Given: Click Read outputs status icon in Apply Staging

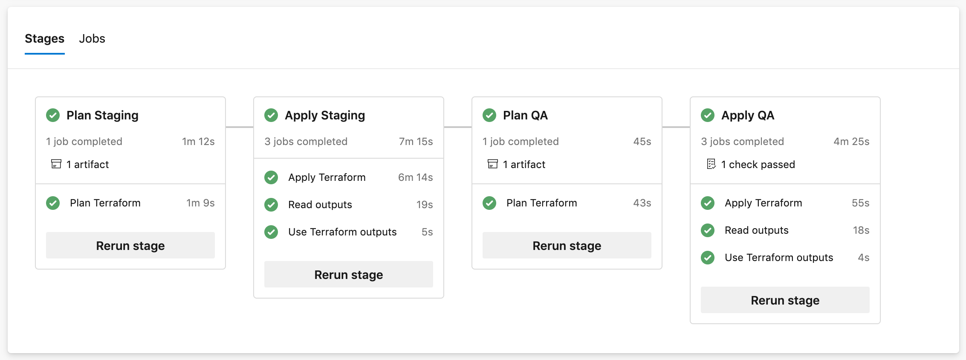Looking at the screenshot, I should (271, 205).
